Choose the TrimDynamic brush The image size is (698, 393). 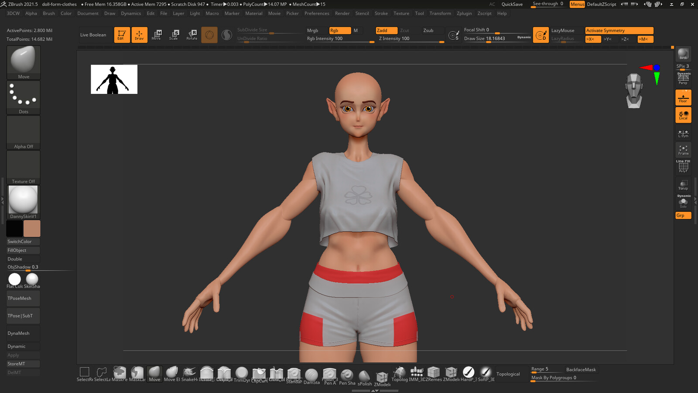242,374
